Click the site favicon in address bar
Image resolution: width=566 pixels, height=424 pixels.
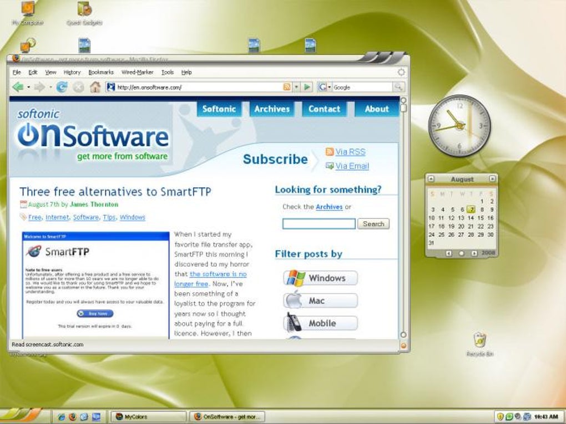(111, 87)
